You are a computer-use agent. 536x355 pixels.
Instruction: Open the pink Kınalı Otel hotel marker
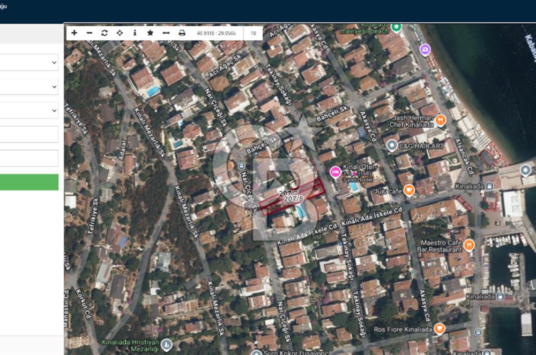point(335,172)
